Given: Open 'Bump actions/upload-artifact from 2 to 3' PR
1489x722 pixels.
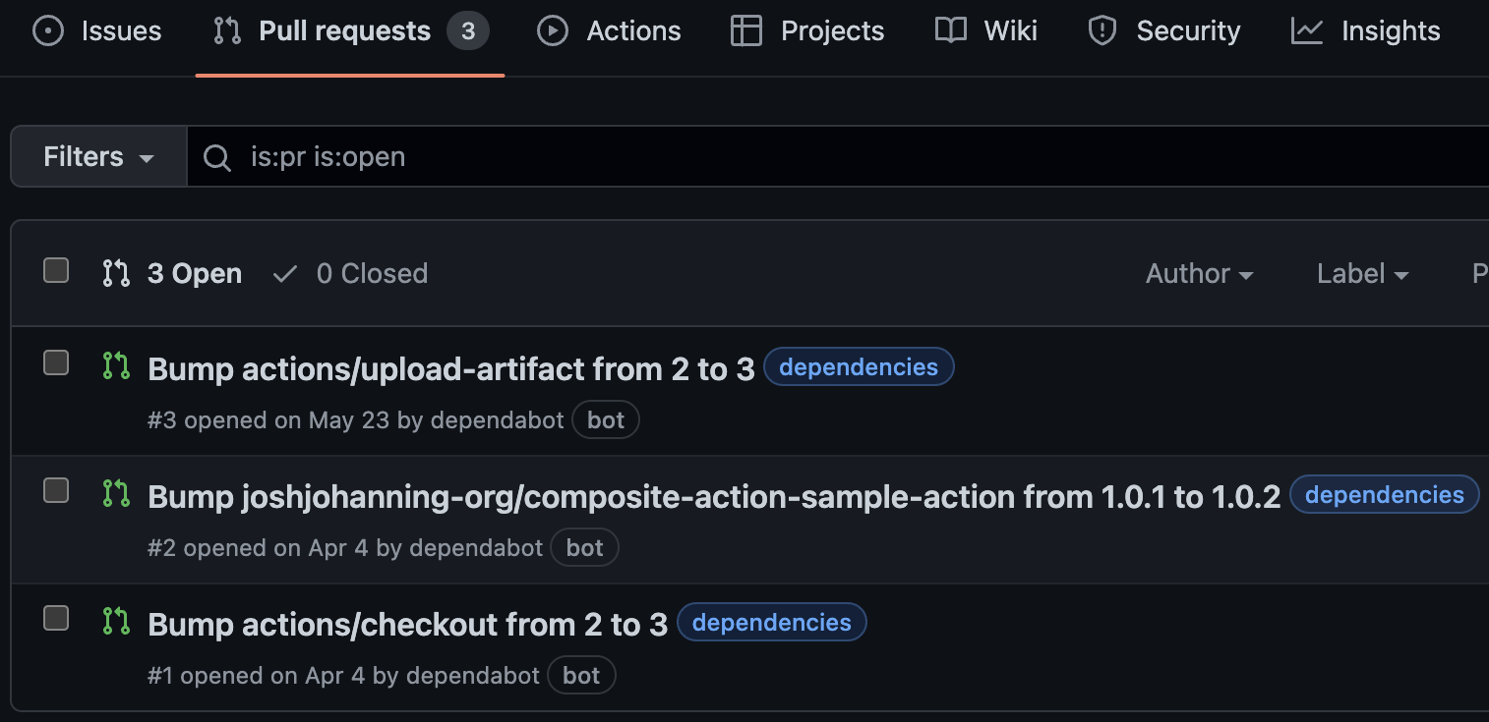Looking at the screenshot, I should point(450,369).
